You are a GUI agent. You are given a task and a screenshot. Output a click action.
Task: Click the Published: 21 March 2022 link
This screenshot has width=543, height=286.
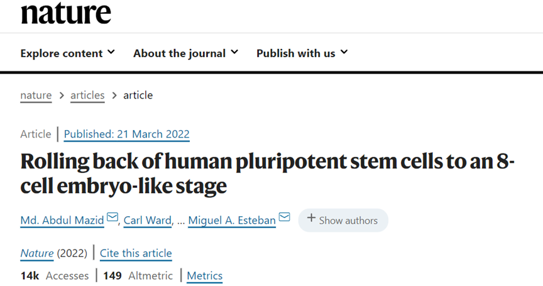pos(126,134)
